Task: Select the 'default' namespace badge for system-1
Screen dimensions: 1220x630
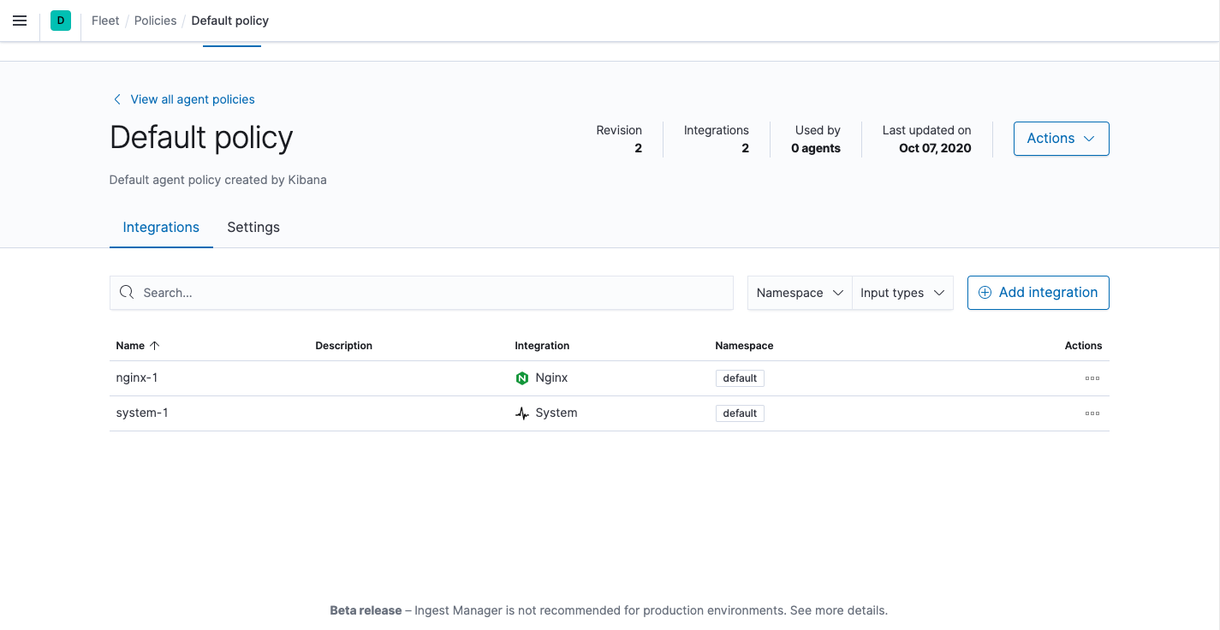Action: [x=740, y=413]
